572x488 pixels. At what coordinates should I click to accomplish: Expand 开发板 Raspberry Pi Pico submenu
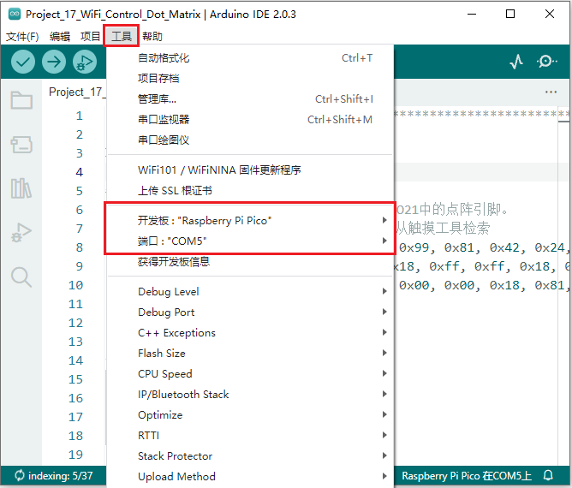[250, 221]
